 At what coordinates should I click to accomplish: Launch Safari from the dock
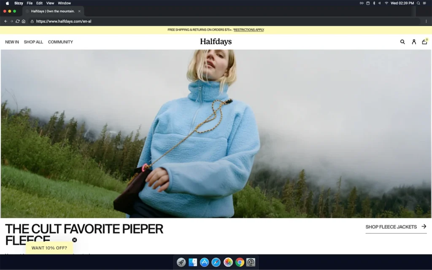click(x=216, y=262)
